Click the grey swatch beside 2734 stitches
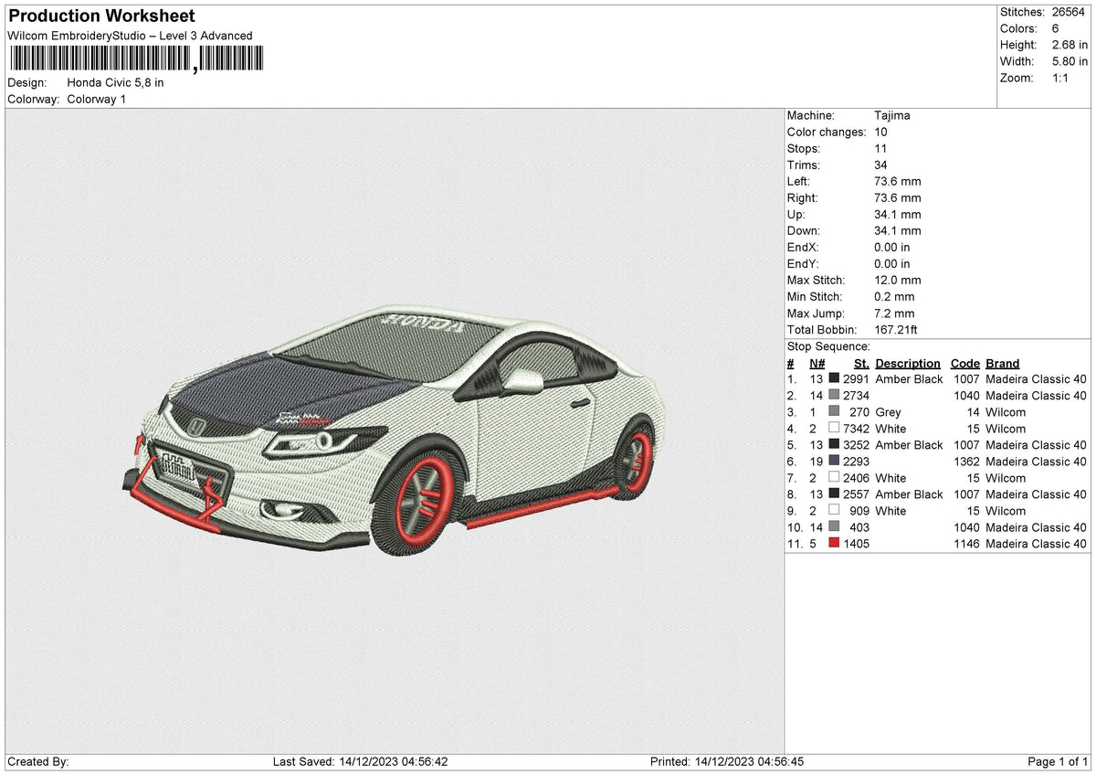Image resolution: width=1096 pixels, height=775 pixels. (x=834, y=396)
